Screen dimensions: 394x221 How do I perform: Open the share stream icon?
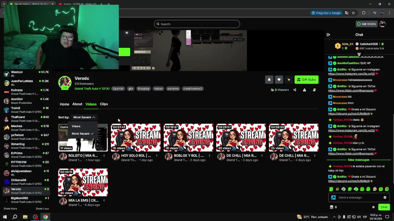[x=295, y=90]
